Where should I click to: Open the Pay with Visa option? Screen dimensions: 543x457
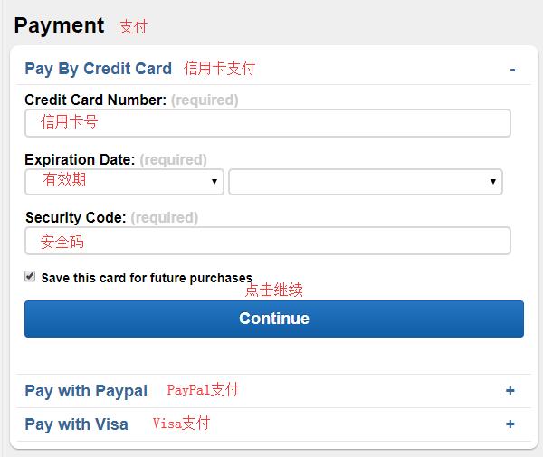(x=77, y=424)
